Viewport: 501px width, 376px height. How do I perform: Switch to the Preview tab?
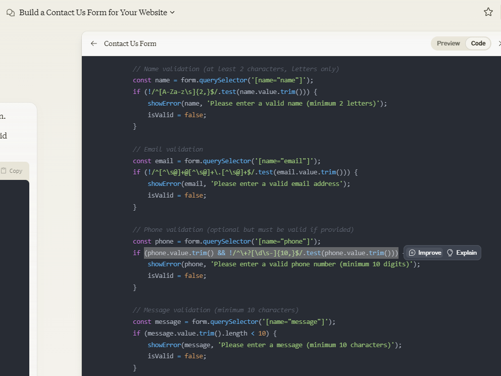tap(448, 43)
